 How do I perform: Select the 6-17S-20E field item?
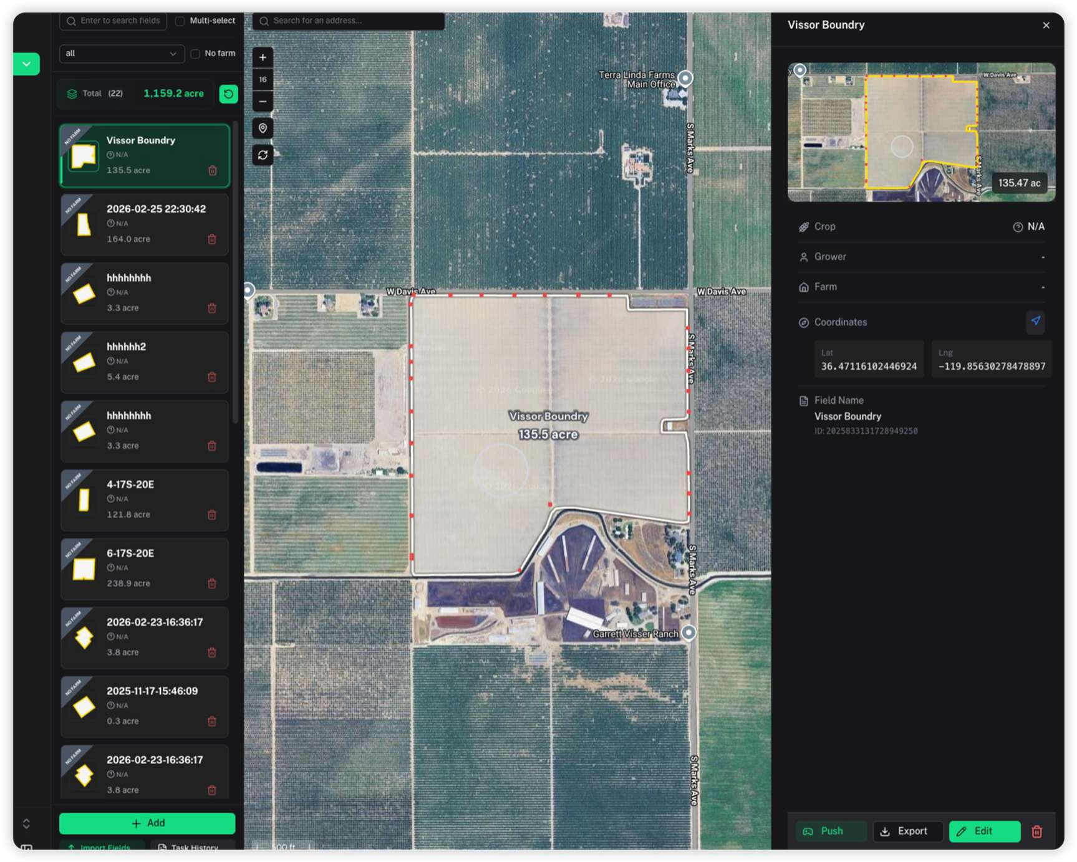[x=144, y=568]
